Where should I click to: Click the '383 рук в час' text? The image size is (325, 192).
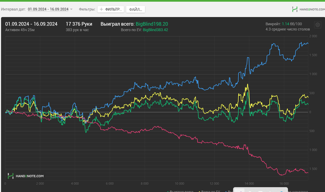(78, 30)
